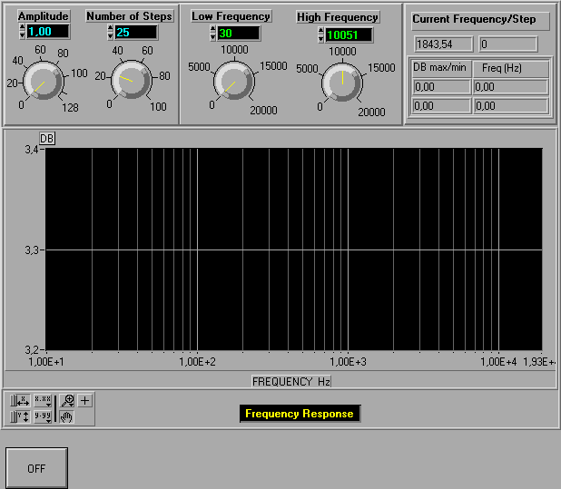Image resolution: width=561 pixels, height=489 pixels.
Task: Click the 3,3 Y-axis scale marker
Action: pos(32,250)
